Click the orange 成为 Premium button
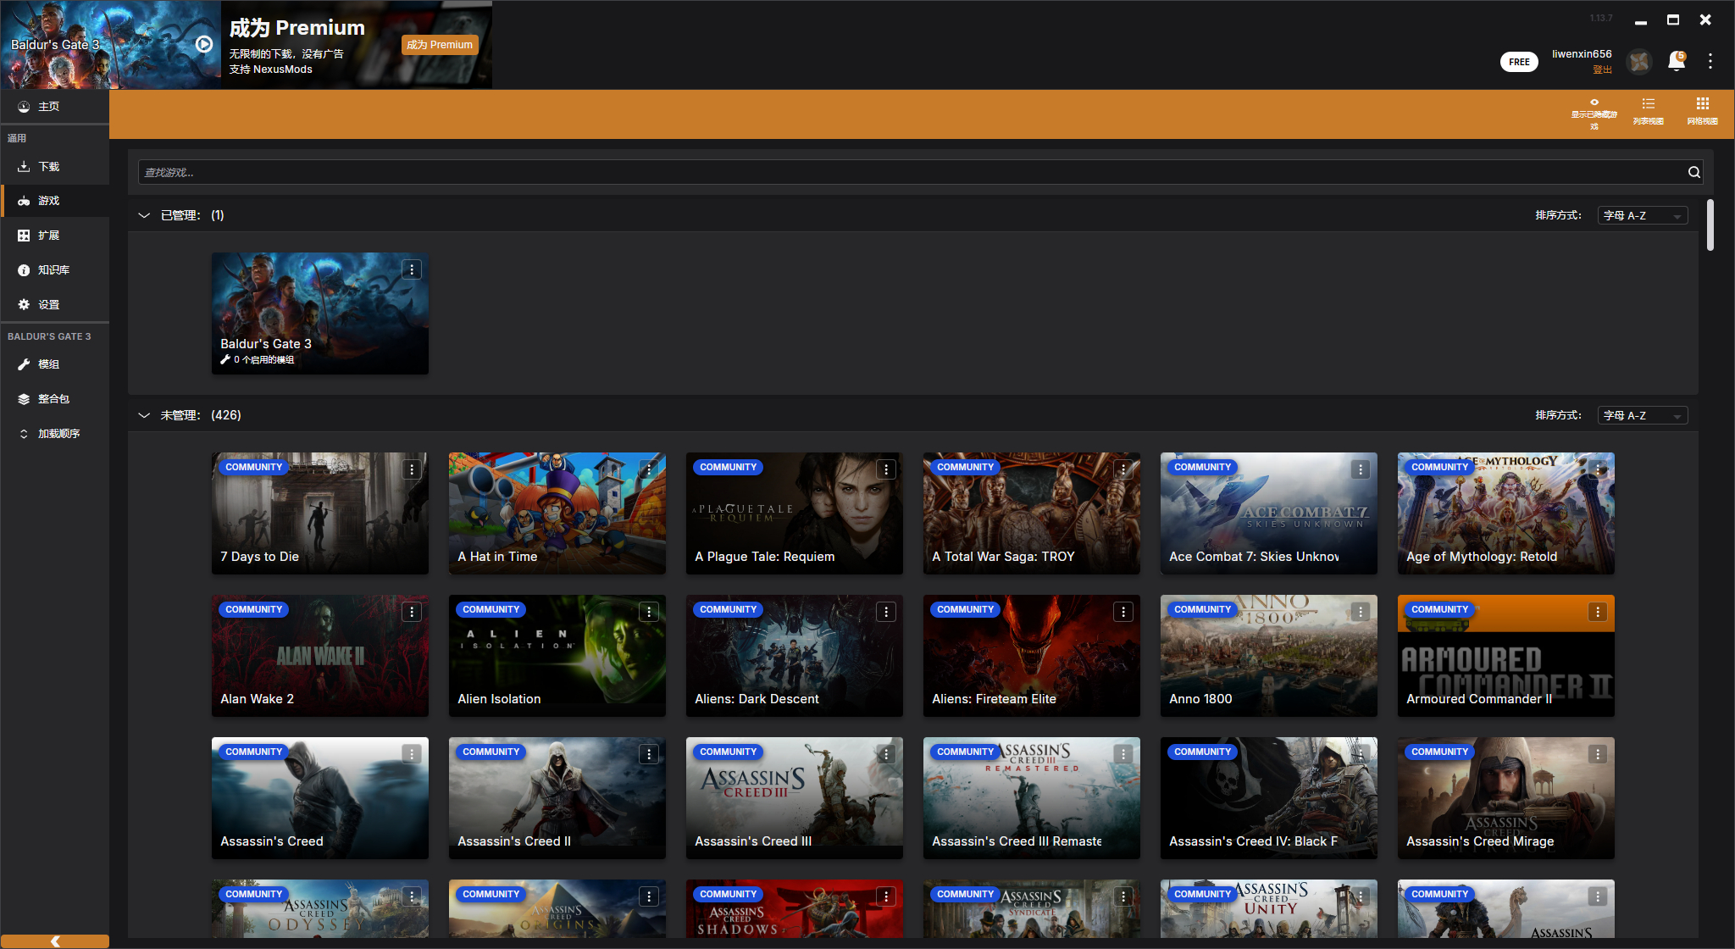The width and height of the screenshot is (1735, 949). click(x=440, y=45)
